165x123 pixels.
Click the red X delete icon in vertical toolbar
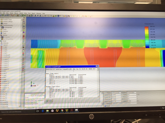[x=23, y=53]
